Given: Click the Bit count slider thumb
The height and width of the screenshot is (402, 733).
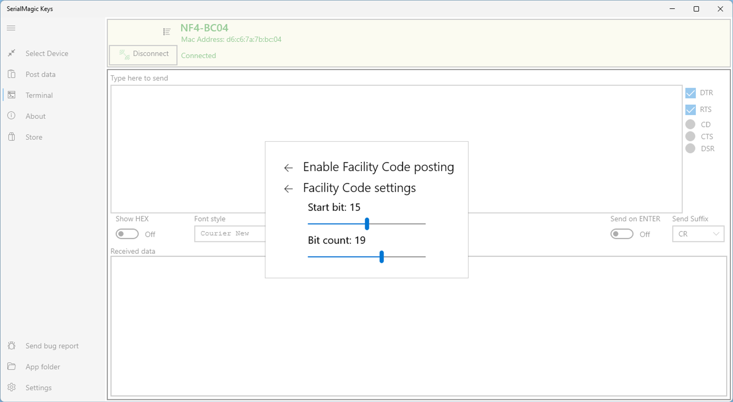Looking at the screenshot, I should [381, 256].
